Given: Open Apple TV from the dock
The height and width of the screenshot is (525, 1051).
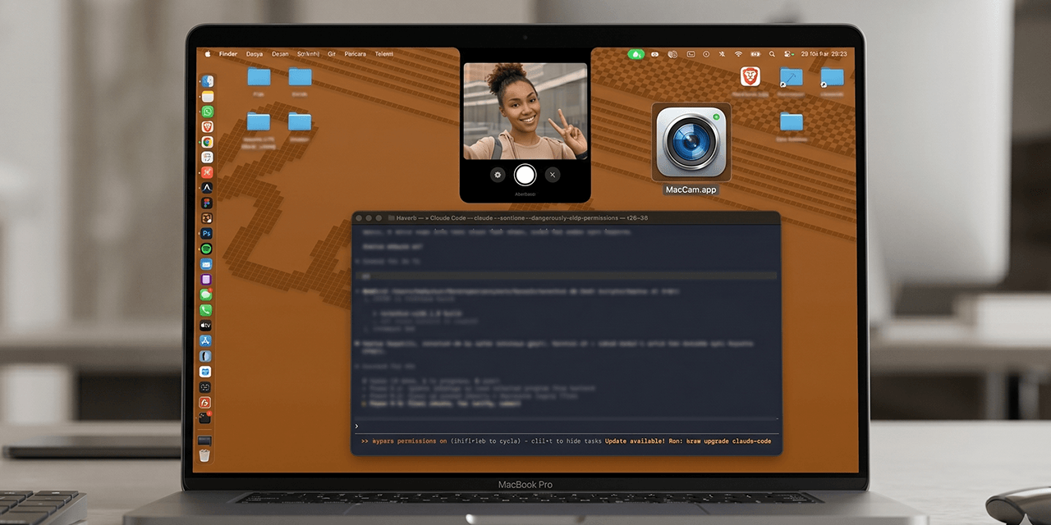Looking at the screenshot, I should click(206, 325).
